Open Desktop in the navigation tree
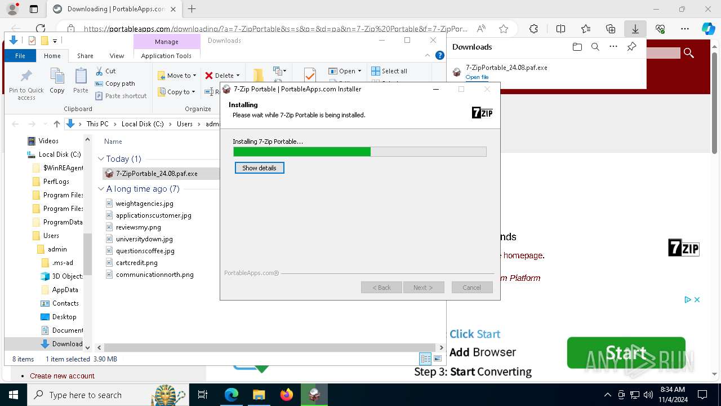 (x=64, y=317)
